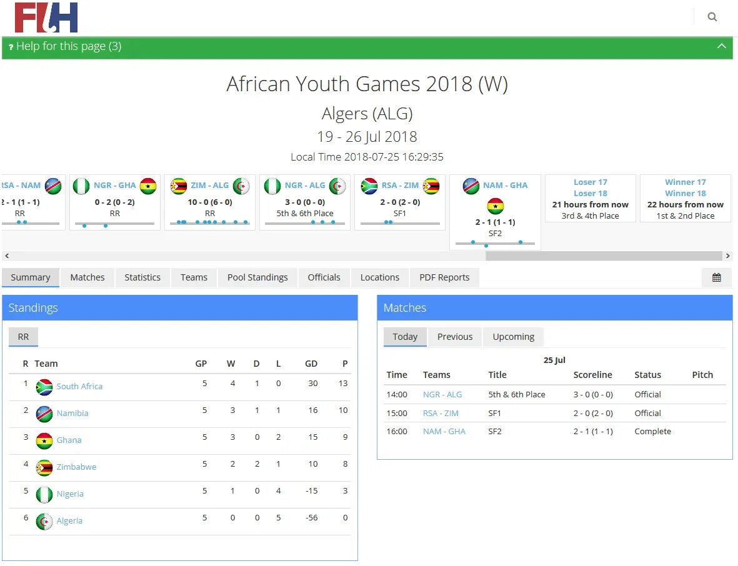Open search with the magnifier icon
The image size is (738, 566).
tap(712, 17)
